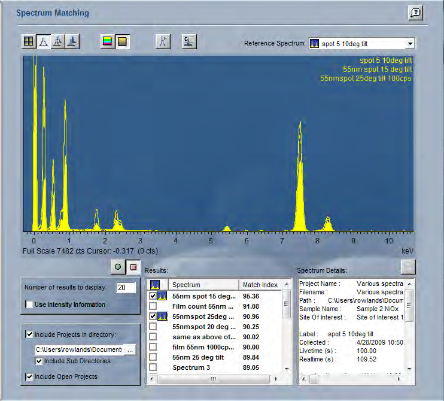Screen dimensions: 444x401
Task: Click the Livetime value 100.00
Action: click(366, 351)
